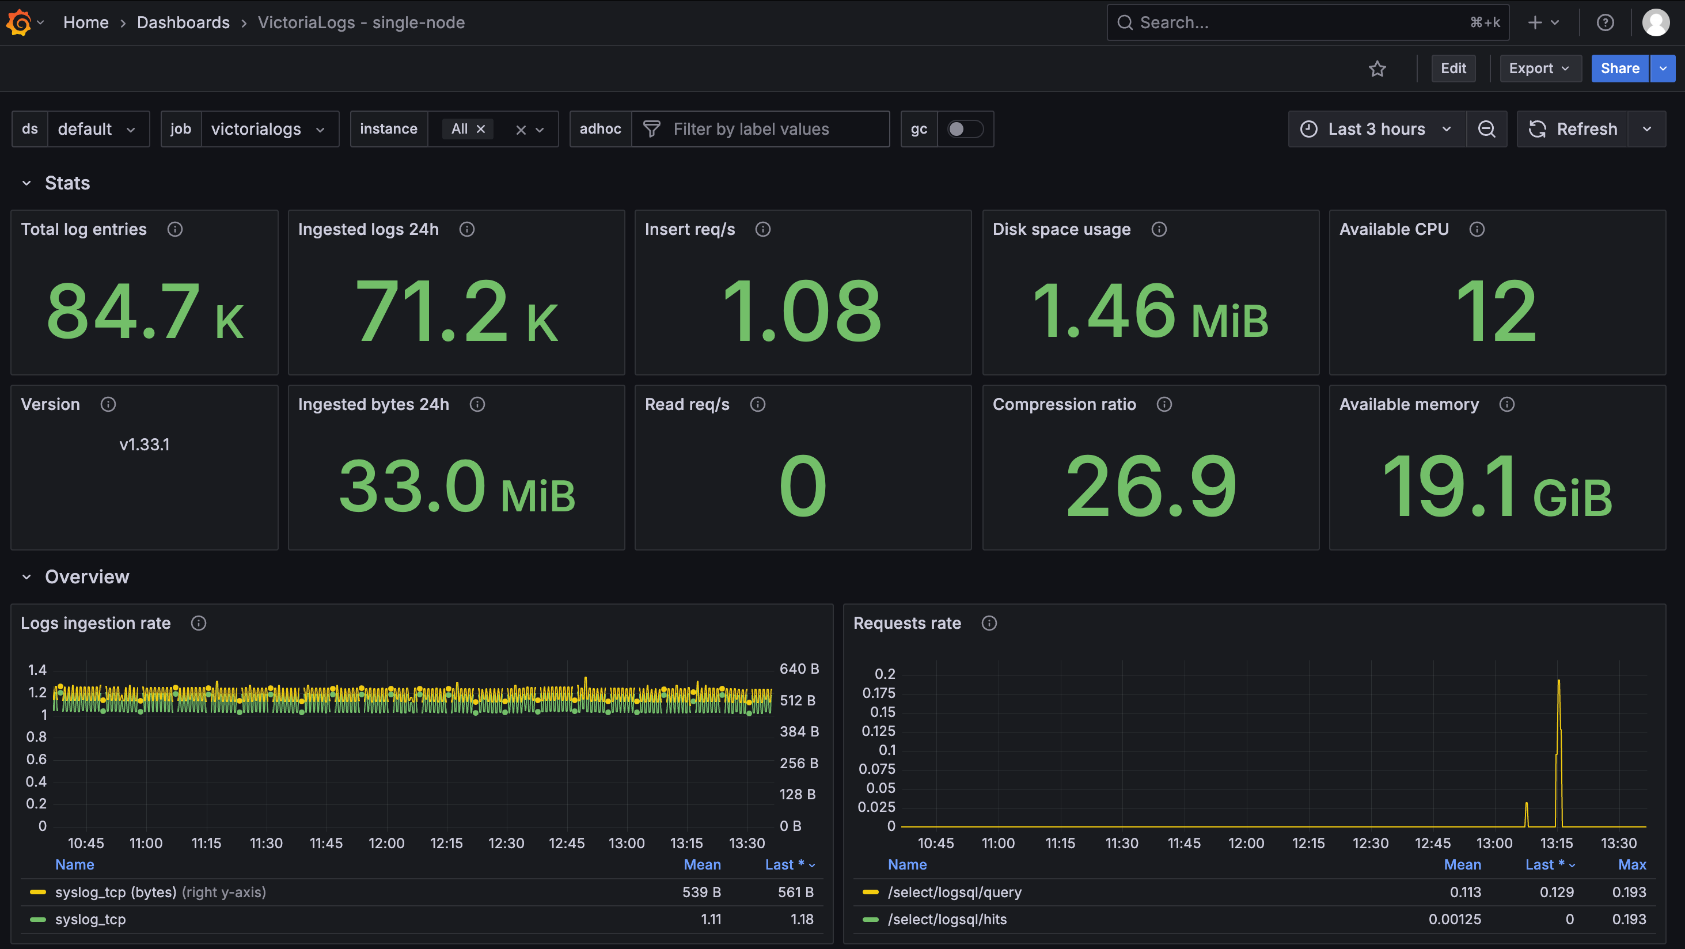The image size is (1685, 949).
Task: Collapse the Stats row section
Action: click(x=27, y=183)
